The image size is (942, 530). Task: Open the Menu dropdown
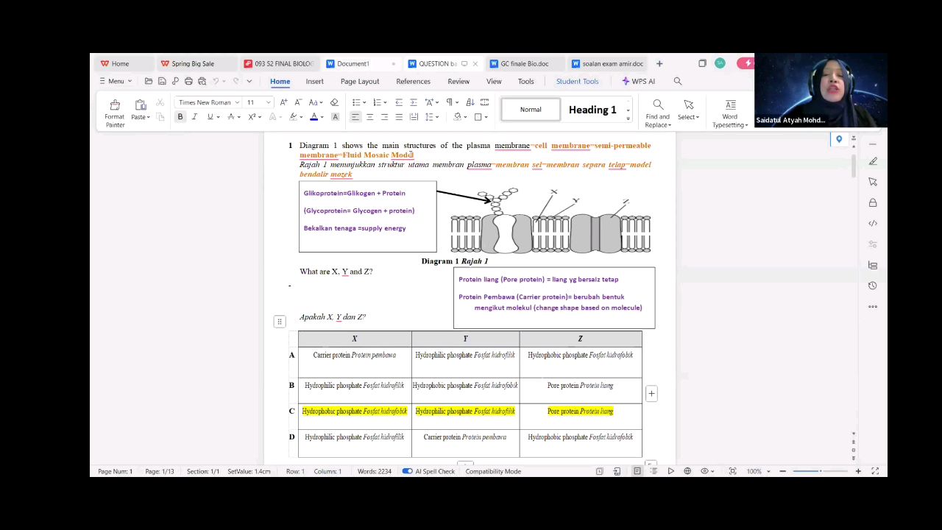point(116,81)
